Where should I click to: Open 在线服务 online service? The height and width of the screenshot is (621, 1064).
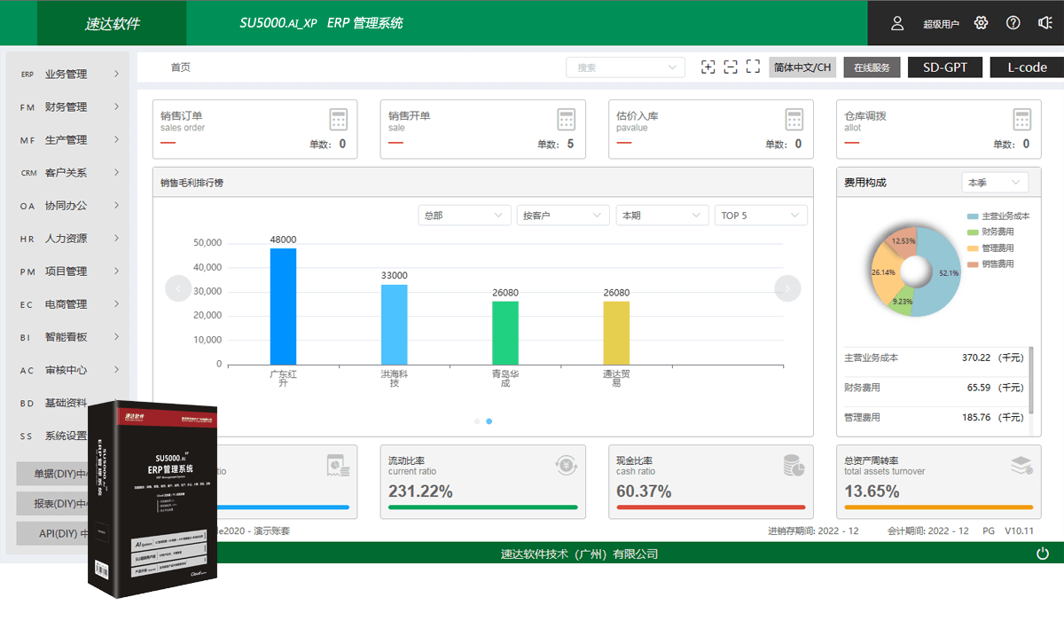pyautogui.click(x=872, y=67)
